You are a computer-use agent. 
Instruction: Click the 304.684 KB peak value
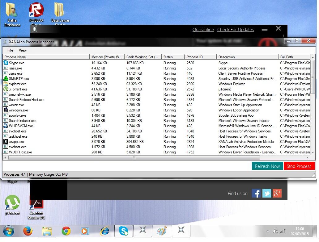coord(135,141)
